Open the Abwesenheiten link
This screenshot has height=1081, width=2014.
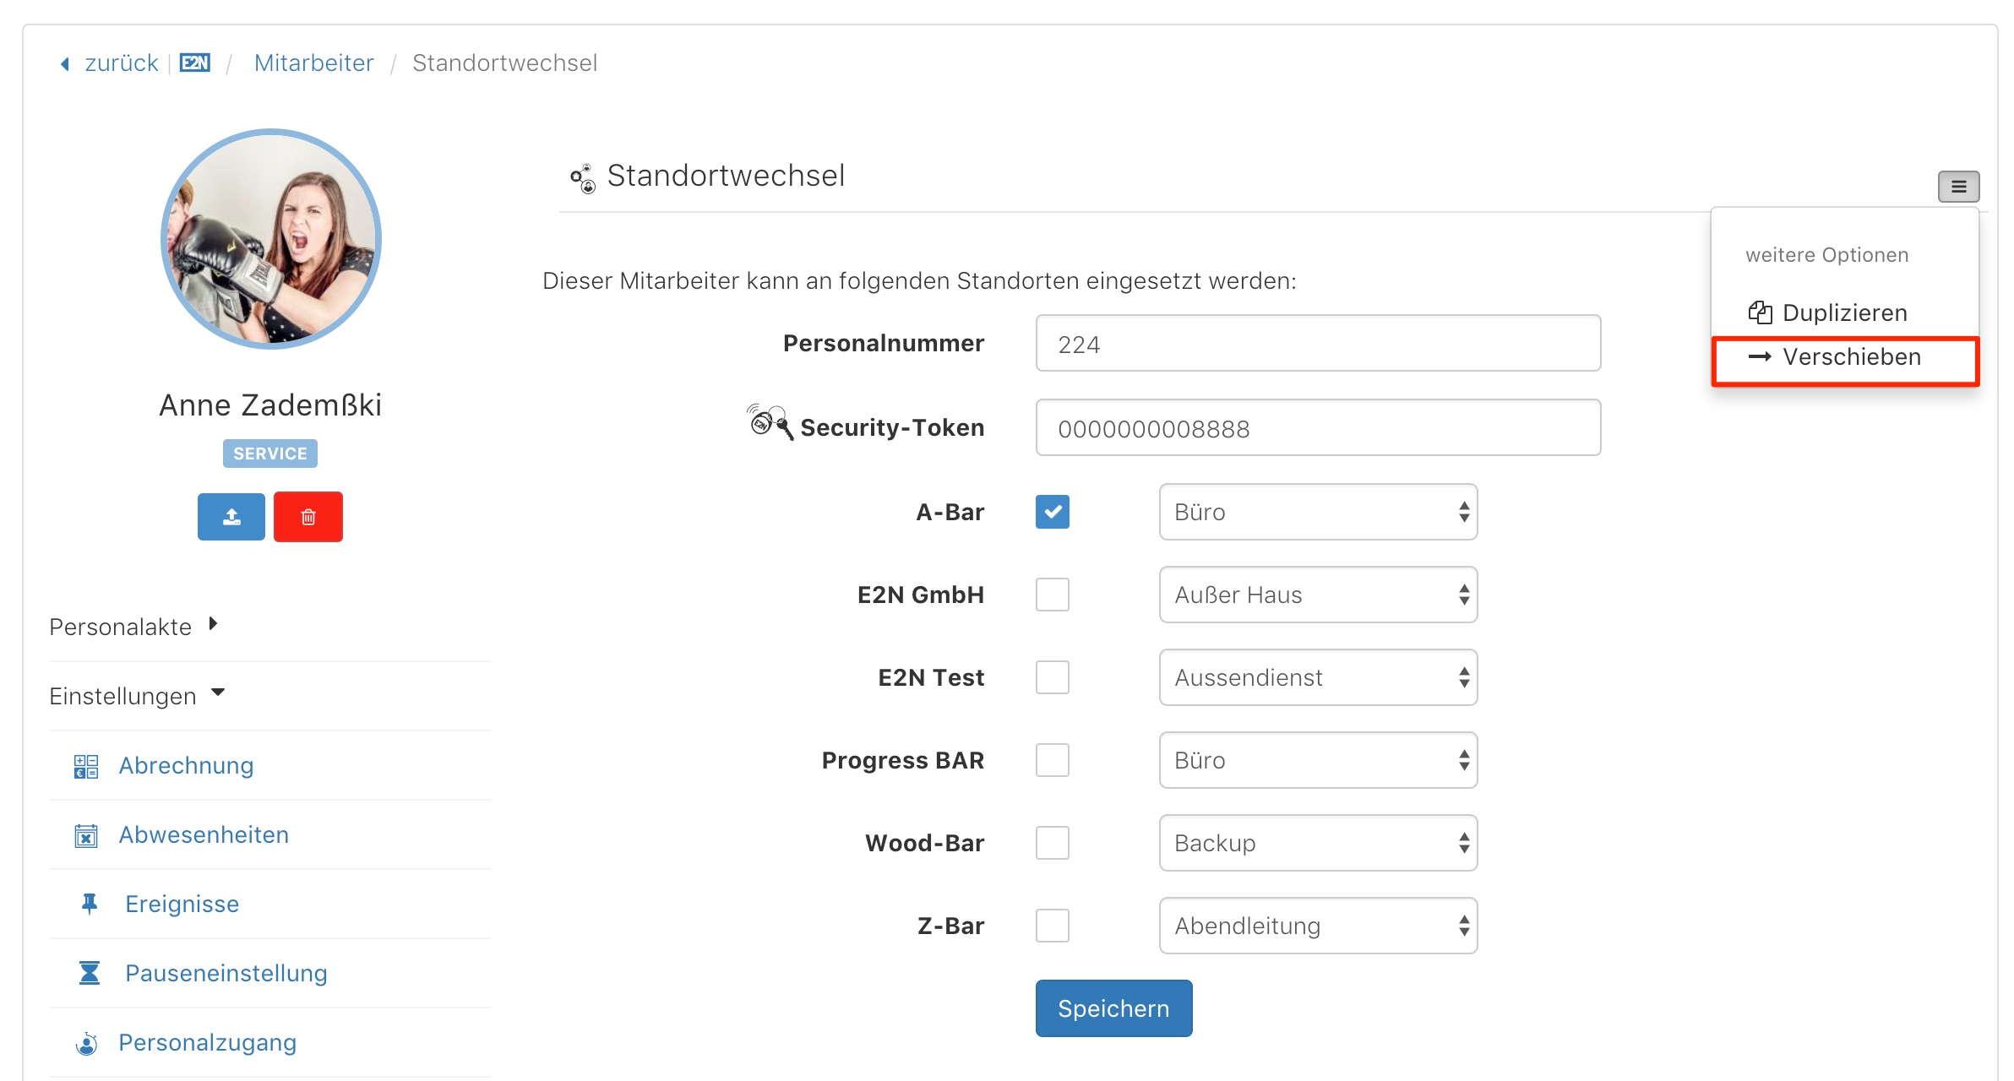click(204, 835)
